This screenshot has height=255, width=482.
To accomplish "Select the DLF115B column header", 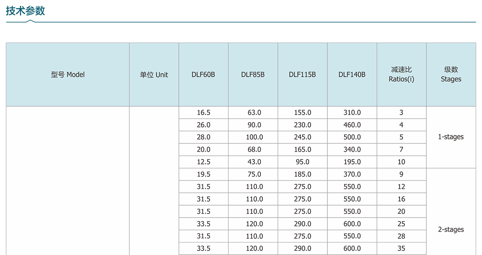I will click(302, 75).
